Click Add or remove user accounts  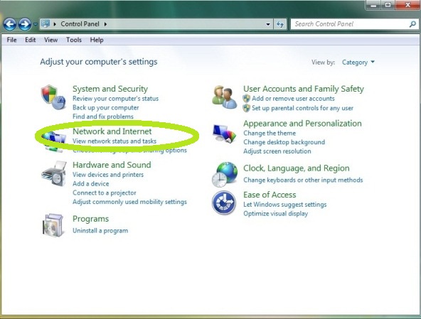pos(293,99)
